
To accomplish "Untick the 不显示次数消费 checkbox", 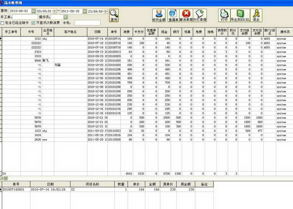I will pyautogui.click(x=33, y=23).
